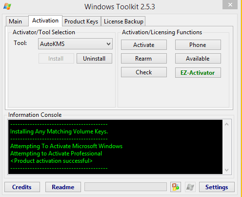Click the Phone activation button
Screen dimensions: 242x197
tap(198, 45)
